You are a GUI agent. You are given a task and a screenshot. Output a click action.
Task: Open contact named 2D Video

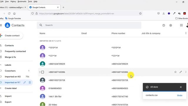(53, 105)
